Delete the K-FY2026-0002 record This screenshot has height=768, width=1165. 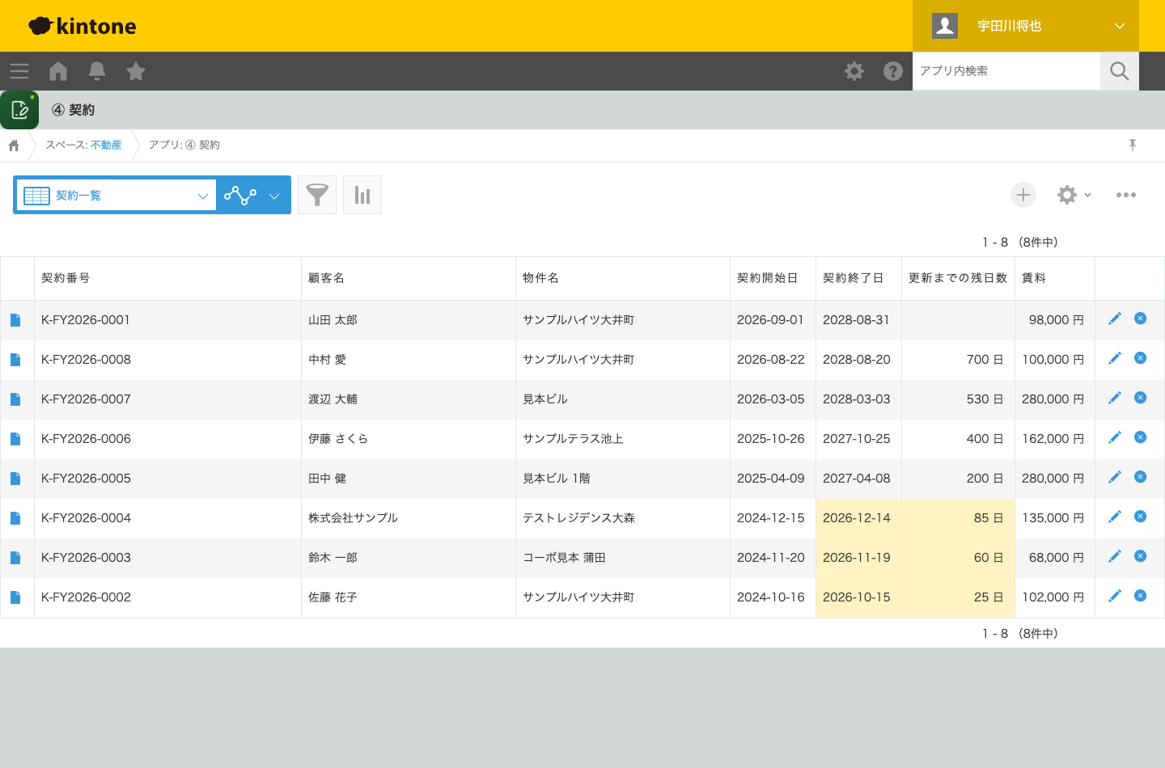pyautogui.click(x=1141, y=596)
